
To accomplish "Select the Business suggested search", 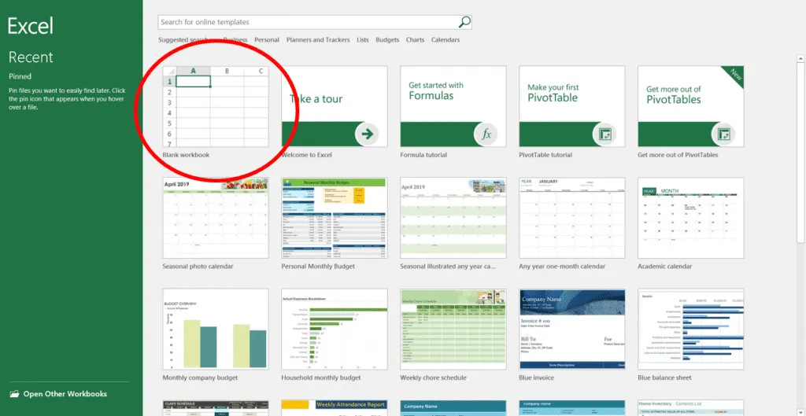I will tap(235, 39).
